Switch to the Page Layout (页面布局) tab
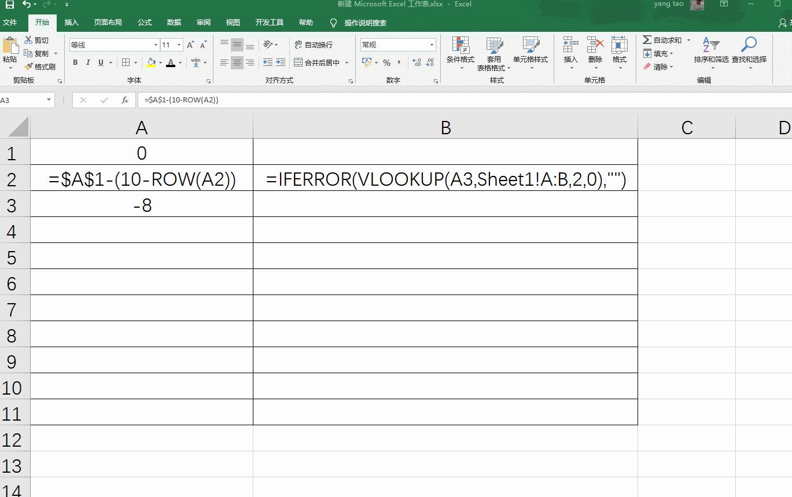 pyautogui.click(x=108, y=23)
